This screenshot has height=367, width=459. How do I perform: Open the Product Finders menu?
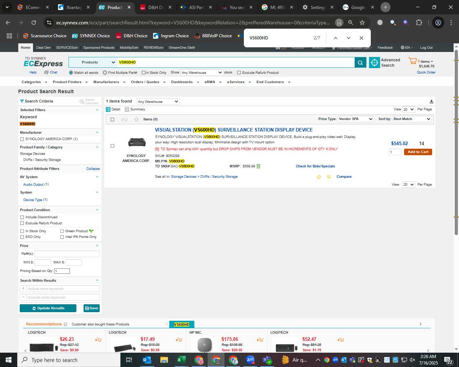(x=70, y=82)
